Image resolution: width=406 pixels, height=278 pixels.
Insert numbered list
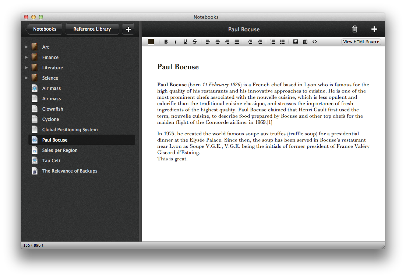click(x=273, y=42)
